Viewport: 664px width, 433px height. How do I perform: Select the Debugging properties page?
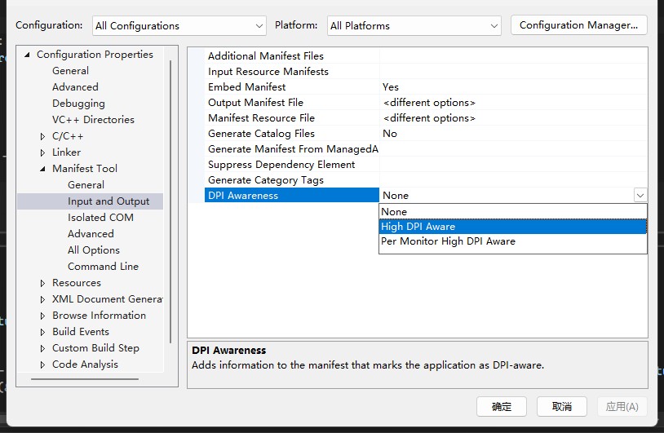78,104
